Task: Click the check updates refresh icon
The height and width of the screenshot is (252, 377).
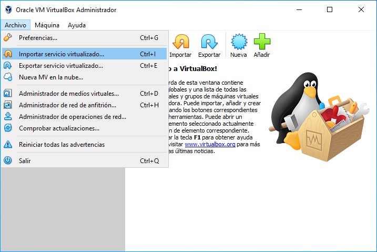Action: [x=8, y=128]
